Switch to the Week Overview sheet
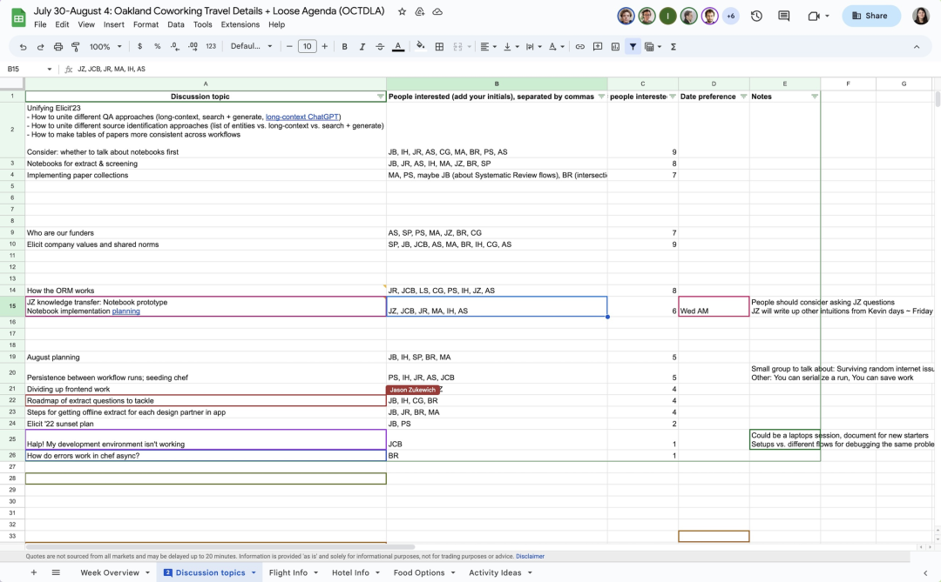The height and width of the screenshot is (582, 941). point(110,572)
